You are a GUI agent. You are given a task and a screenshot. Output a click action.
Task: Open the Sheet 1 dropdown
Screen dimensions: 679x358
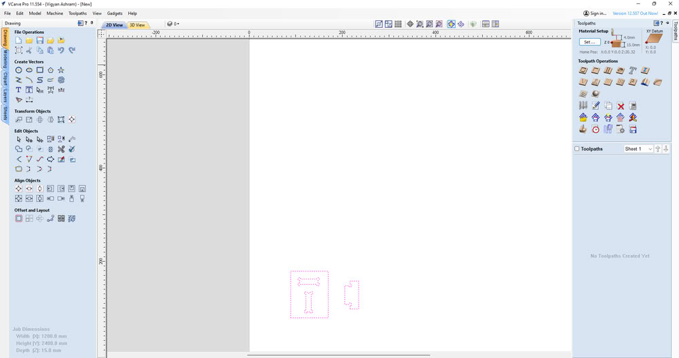click(638, 148)
